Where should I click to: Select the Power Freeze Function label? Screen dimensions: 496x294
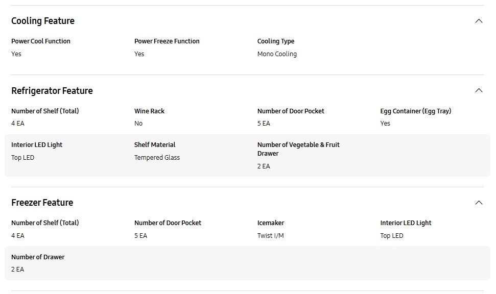click(x=167, y=41)
